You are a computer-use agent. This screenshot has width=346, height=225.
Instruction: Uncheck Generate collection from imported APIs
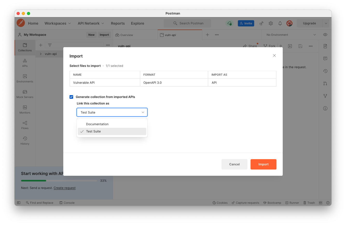pos(71,97)
